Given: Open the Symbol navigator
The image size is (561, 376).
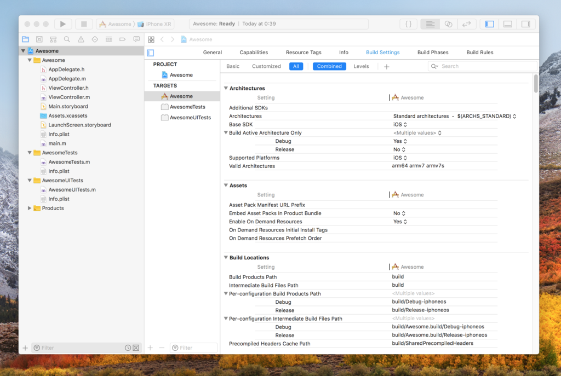Looking at the screenshot, I should coord(53,39).
